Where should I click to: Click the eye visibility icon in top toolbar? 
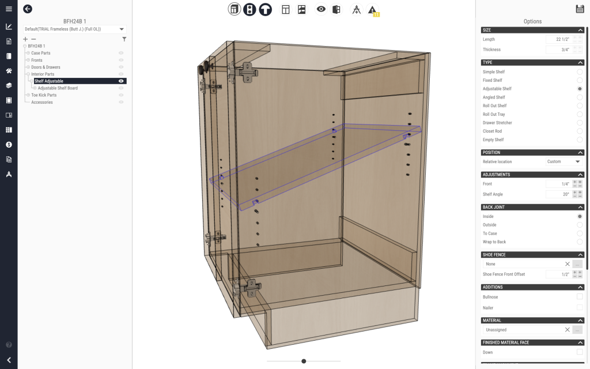pyautogui.click(x=321, y=10)
